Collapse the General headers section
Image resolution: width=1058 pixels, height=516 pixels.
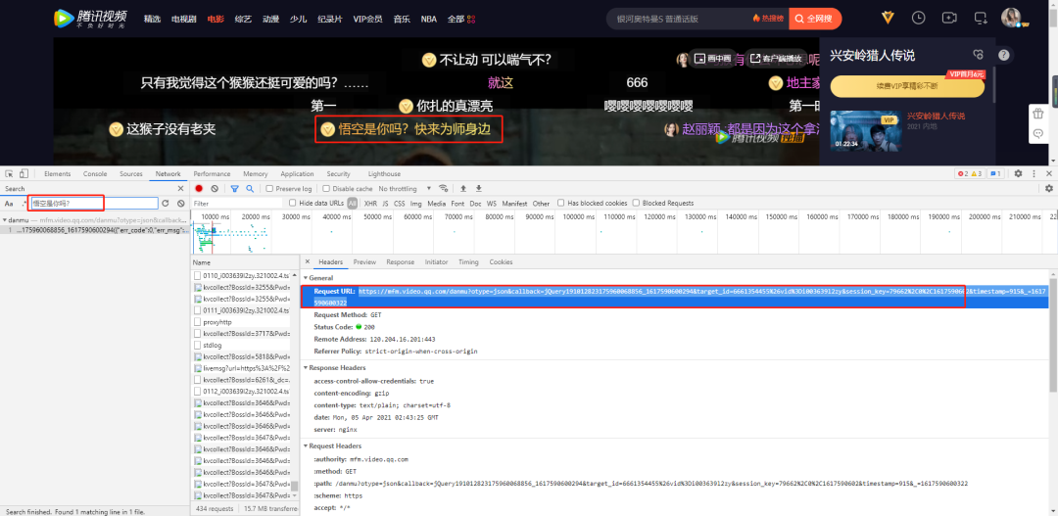click(305, 278)
